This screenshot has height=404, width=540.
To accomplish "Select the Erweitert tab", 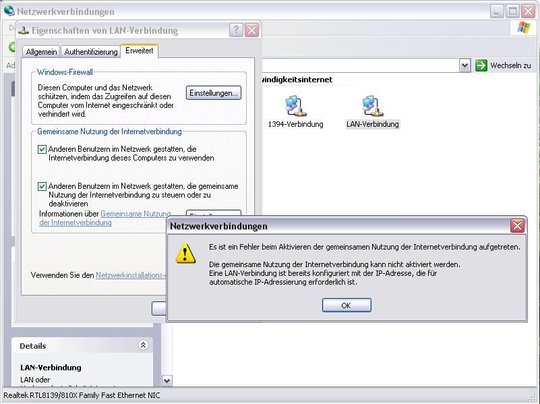I will (139, 51).
